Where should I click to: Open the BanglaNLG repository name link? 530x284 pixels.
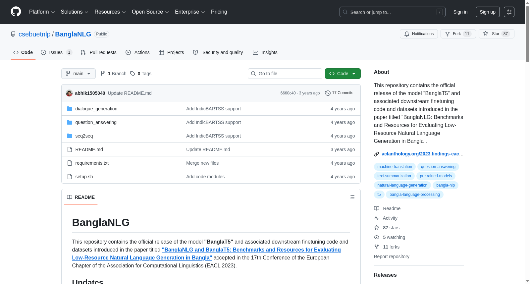click(73, 34)
